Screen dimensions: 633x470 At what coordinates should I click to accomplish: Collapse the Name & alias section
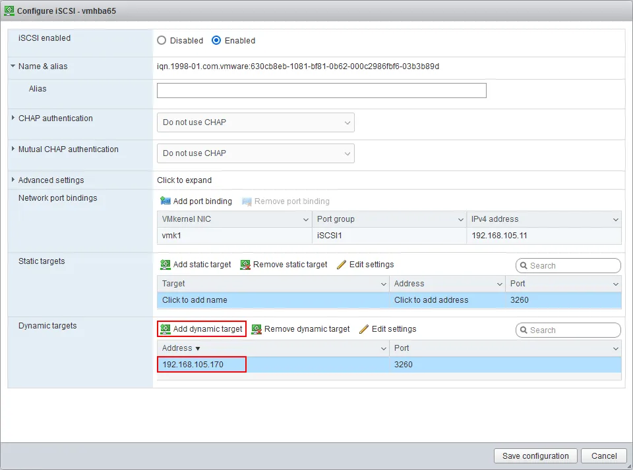(12, 66)
